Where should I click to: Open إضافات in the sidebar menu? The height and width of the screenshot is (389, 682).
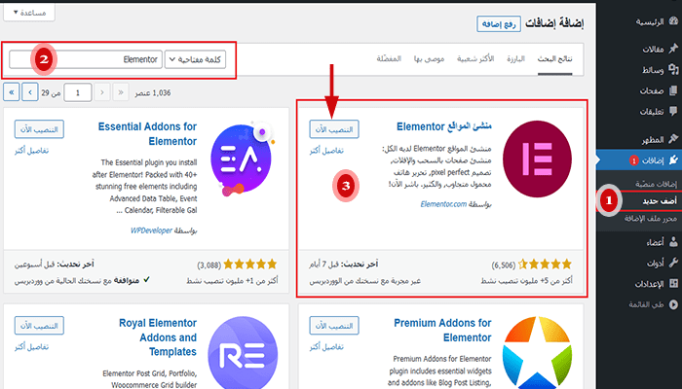click(654, 160)
